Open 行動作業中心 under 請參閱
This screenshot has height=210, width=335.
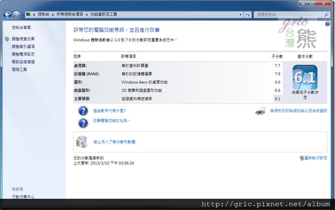click(x=23, y=197)
